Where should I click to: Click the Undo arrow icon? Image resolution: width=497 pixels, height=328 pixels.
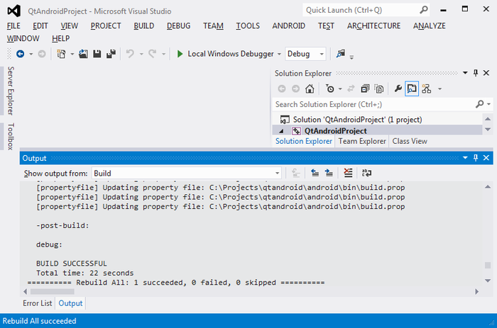coord(130,54)
